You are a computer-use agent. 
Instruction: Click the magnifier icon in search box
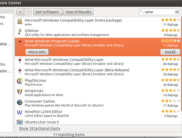tap(142, 12)
